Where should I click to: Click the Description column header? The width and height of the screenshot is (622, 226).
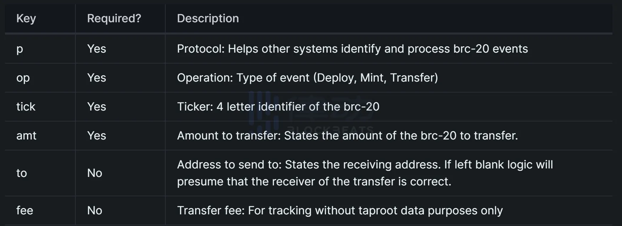(208, 18)
